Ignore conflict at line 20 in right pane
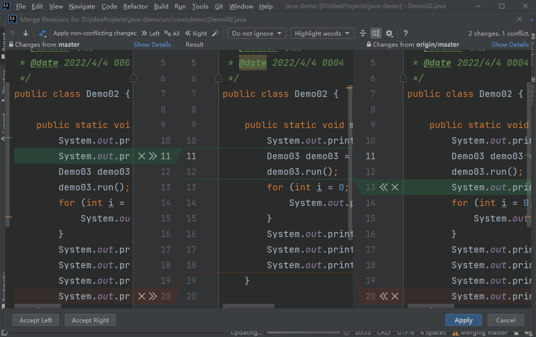The height and width of the screenshot is (337, 536). [x=396, y=296]
